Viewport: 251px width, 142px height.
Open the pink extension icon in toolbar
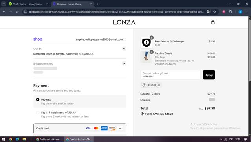point(224,12)
